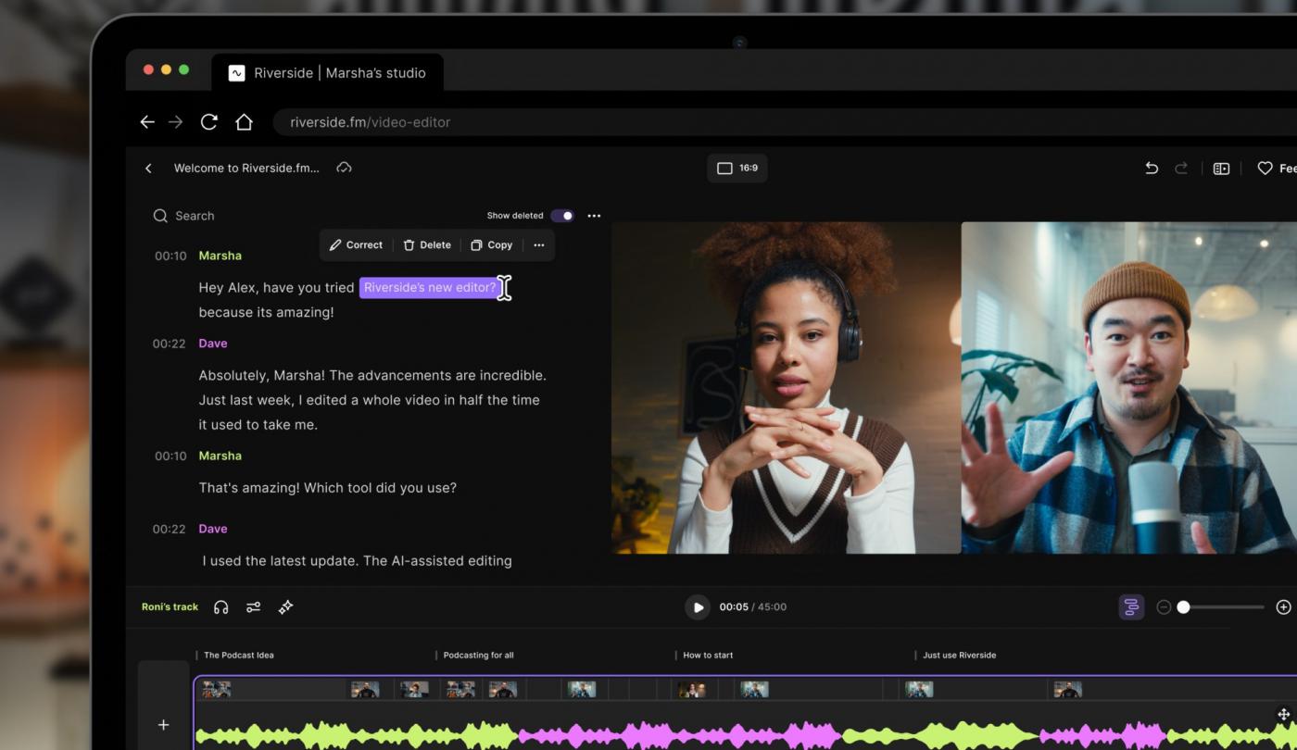The width and height of the screenshot is (1297, 750).
Task: Click the Roni's track label
Action: pos(170,607)
